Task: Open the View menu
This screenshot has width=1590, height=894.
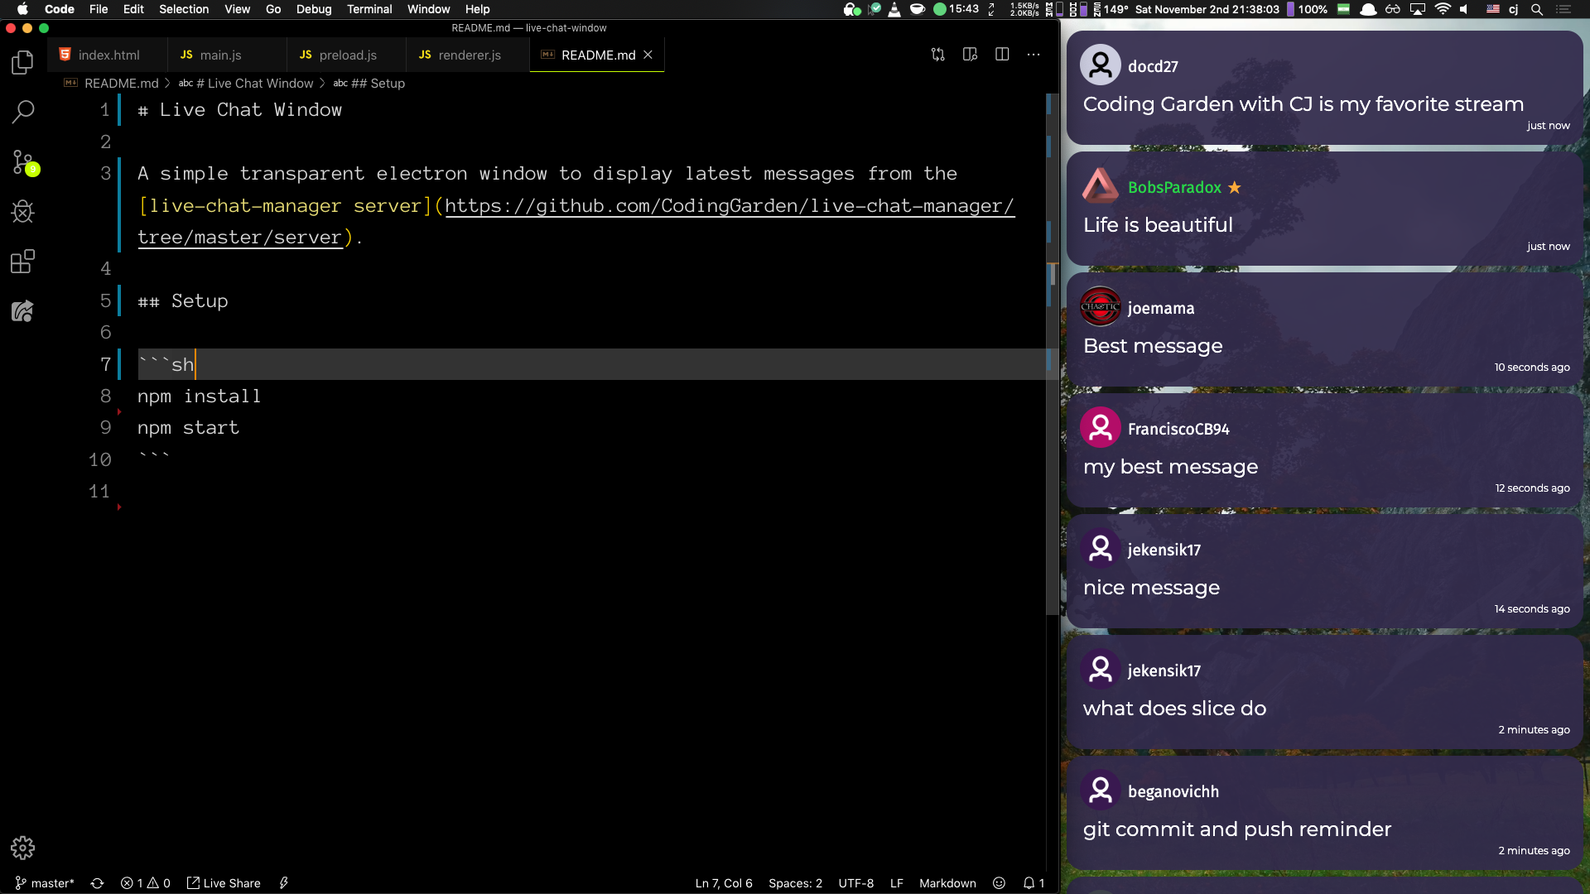Action: click(237, 9)
